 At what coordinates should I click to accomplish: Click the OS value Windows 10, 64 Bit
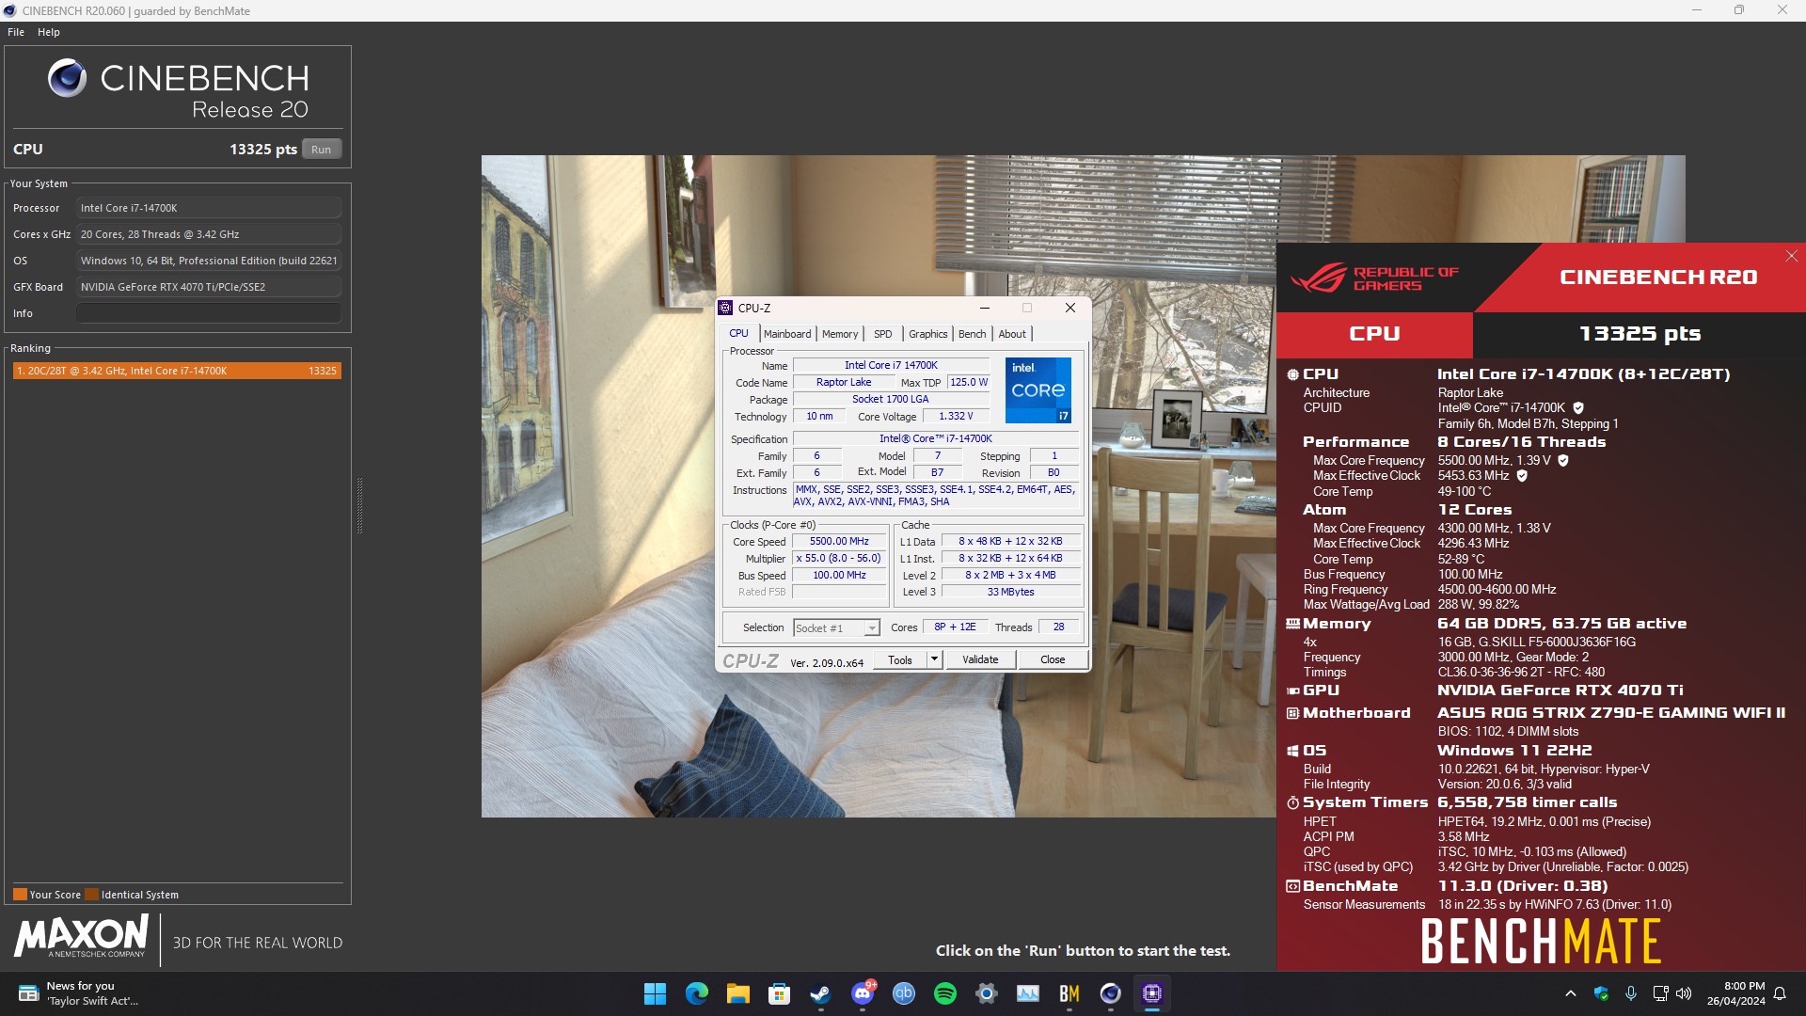209,261
